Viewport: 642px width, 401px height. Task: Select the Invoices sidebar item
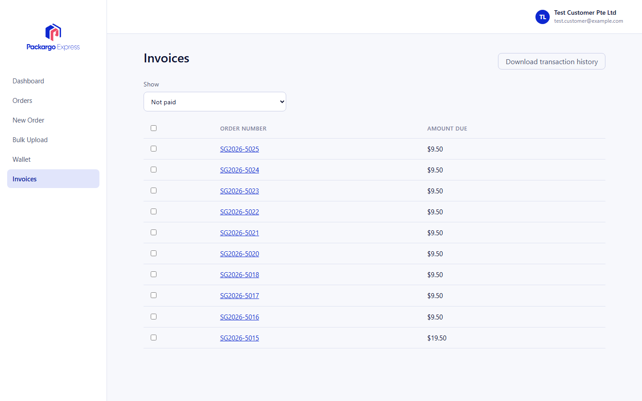pos(53,179)
